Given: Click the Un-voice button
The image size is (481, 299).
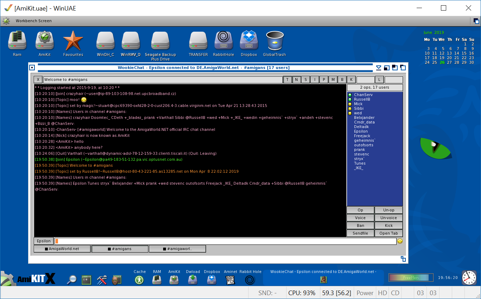Looking at the screenshot, I should tap(389, 218).
